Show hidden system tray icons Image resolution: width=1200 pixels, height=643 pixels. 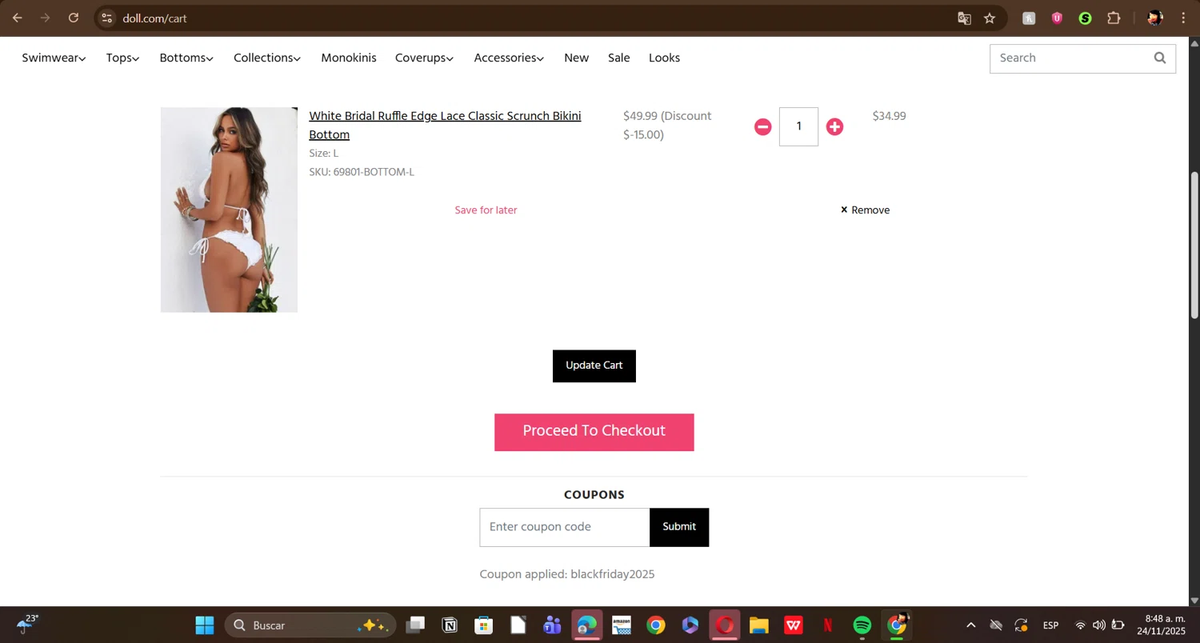[970, 625]
